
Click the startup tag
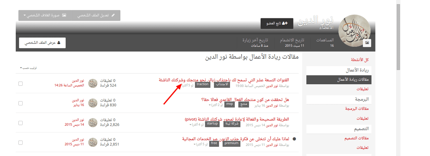[x=212, y=124]
